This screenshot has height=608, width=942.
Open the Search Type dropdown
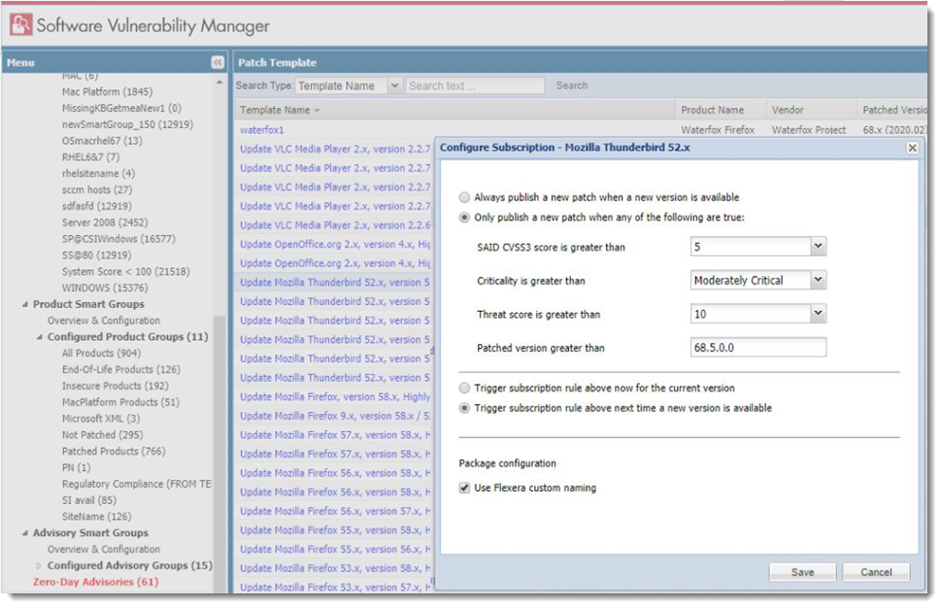tap(394, 85)
